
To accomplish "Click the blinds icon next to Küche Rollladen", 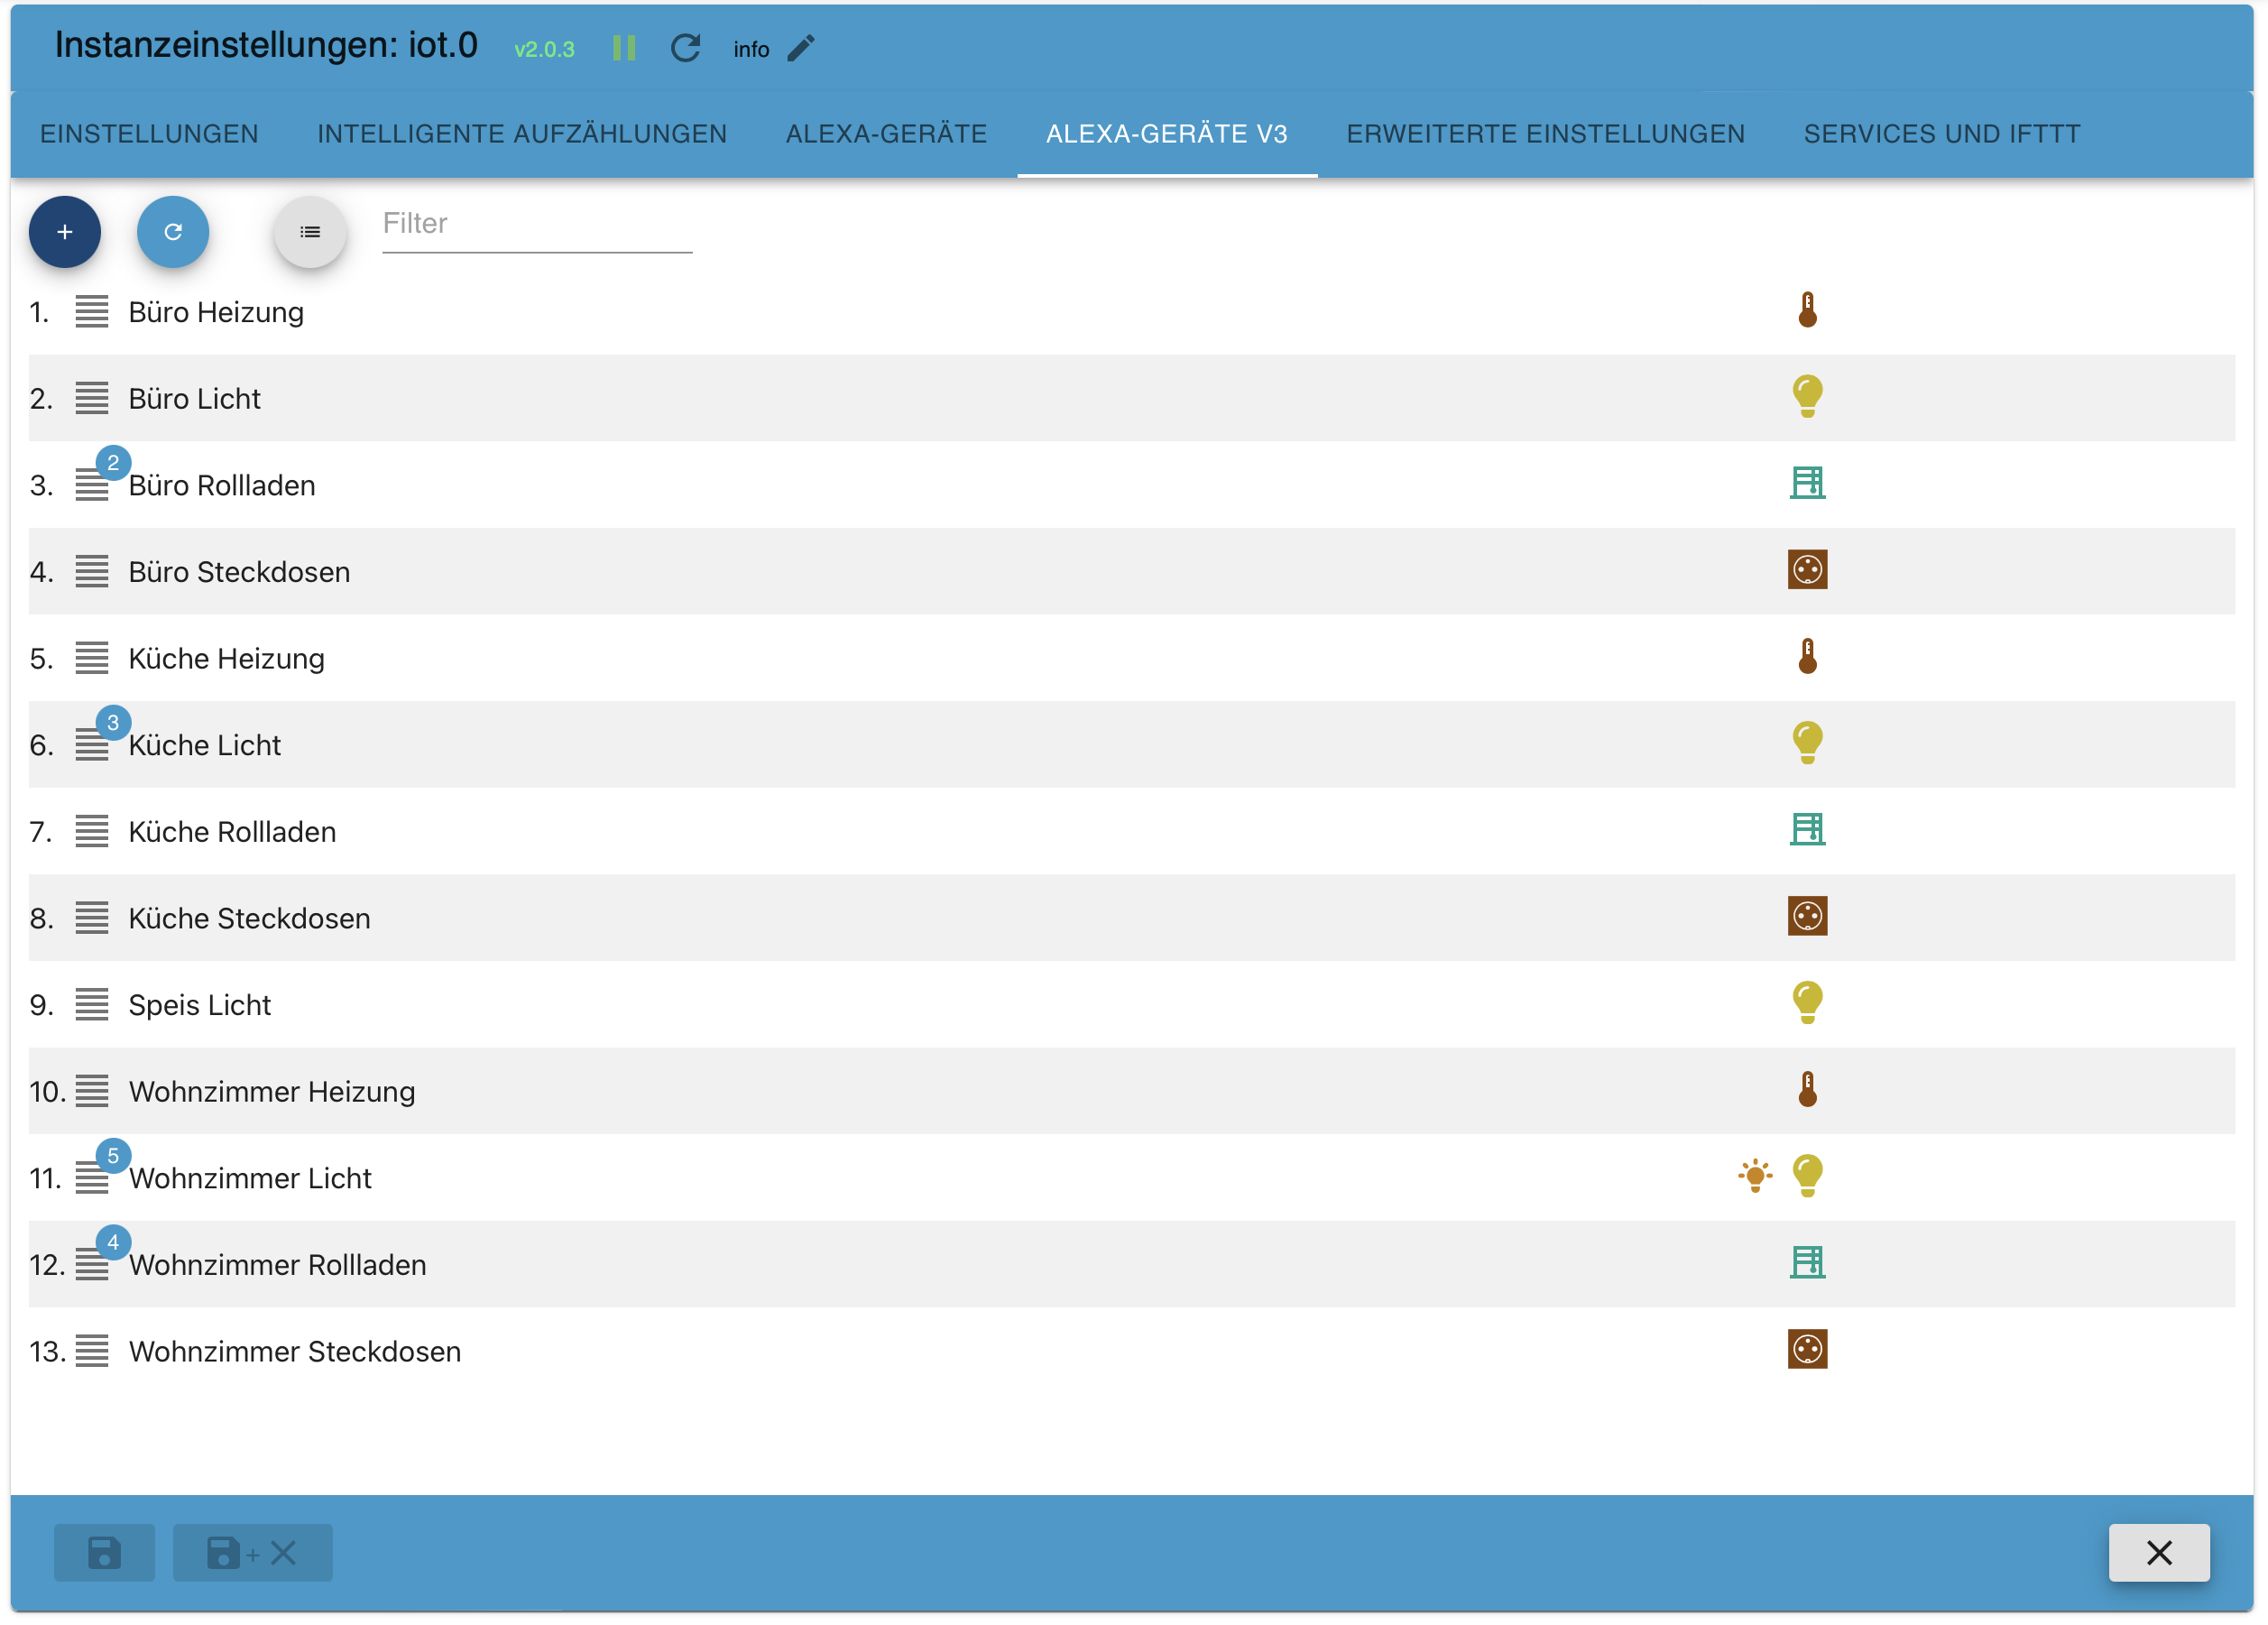I will (x=1808, y=829).
